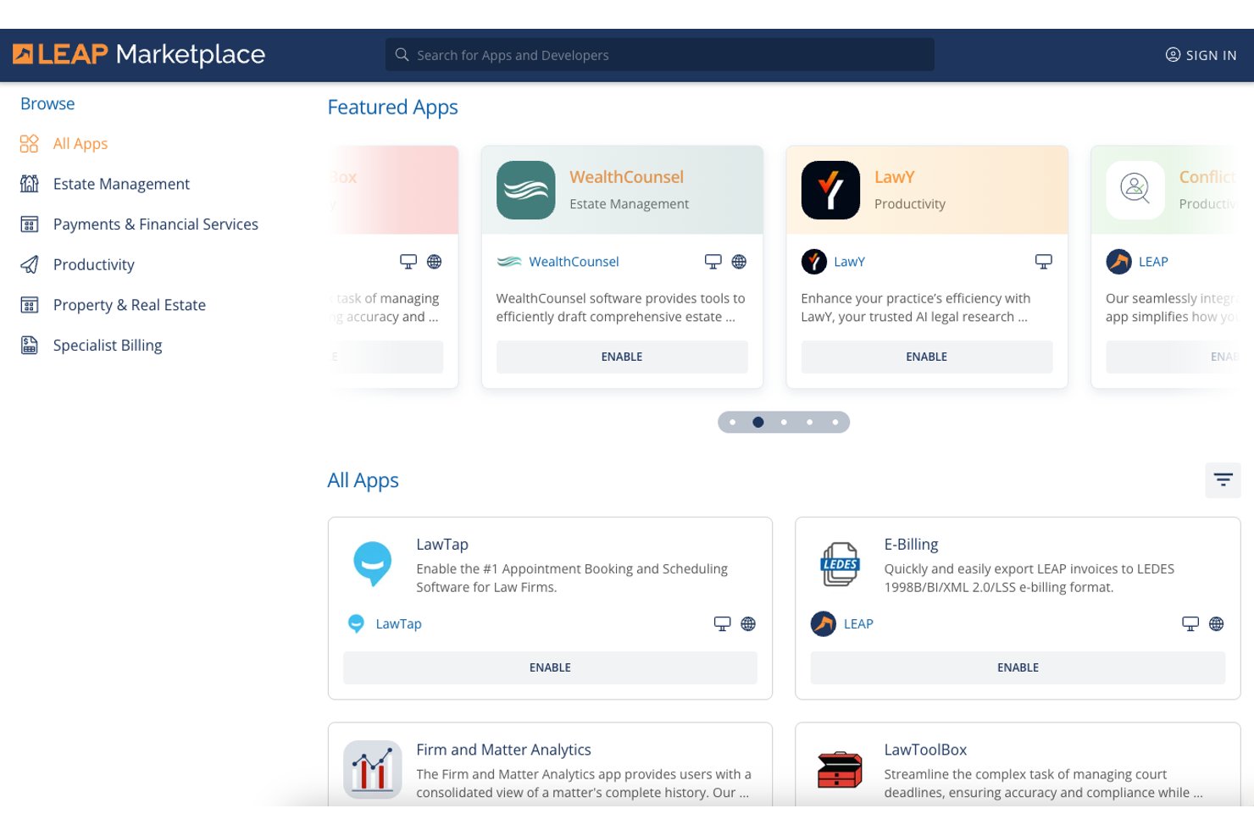Open Firm and Matter Analytics title
Viewport: 1254px width, 836px height.
coord(503,750)
